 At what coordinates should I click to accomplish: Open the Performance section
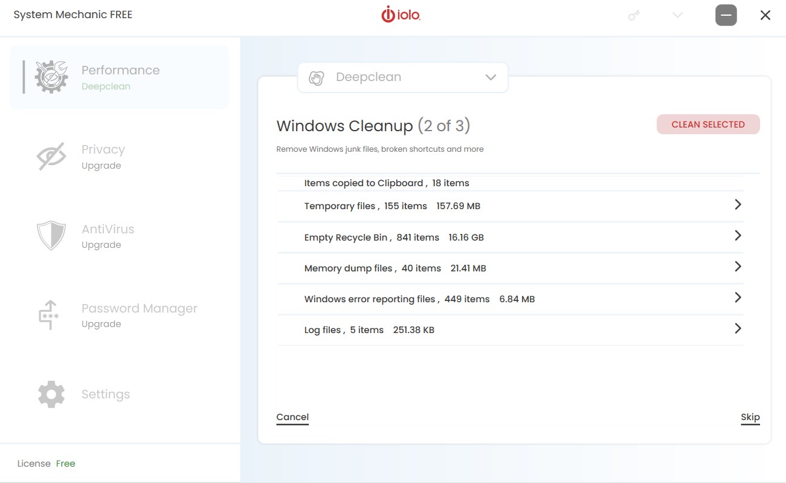coord(120,77)
